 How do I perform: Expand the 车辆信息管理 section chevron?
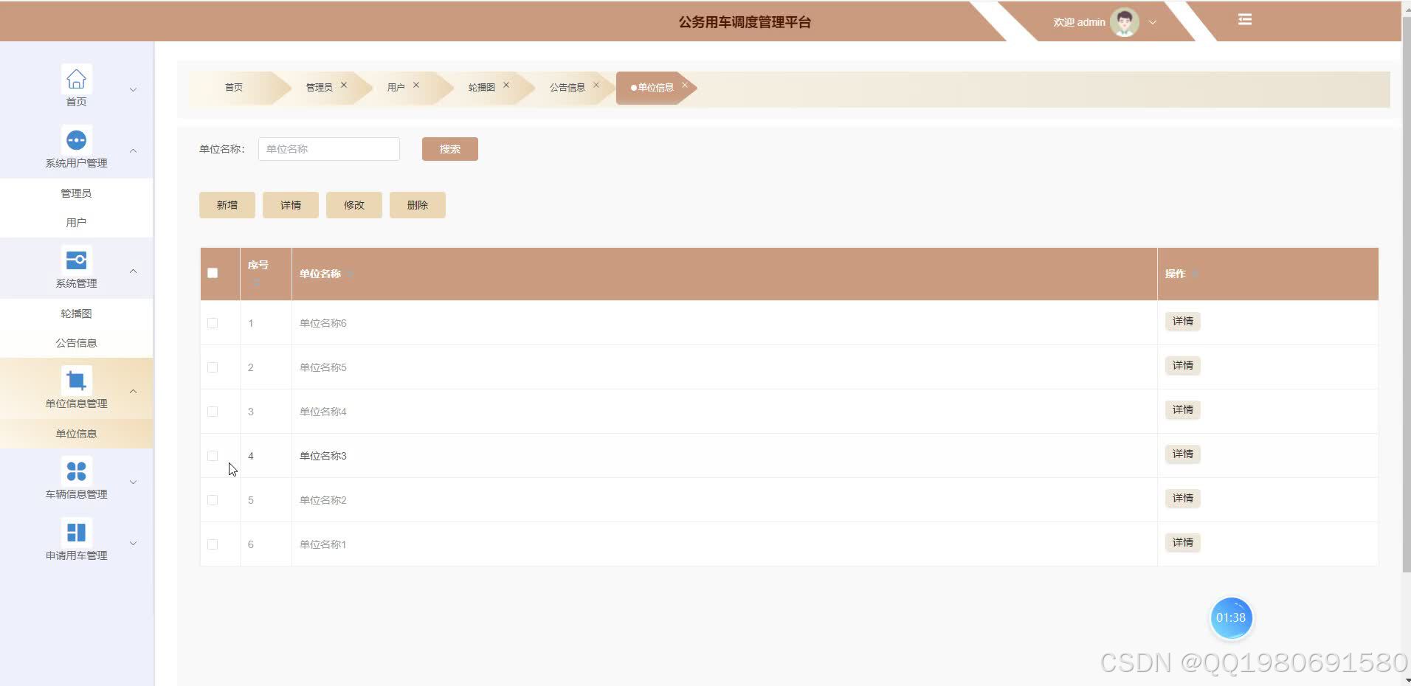point(134,482)
